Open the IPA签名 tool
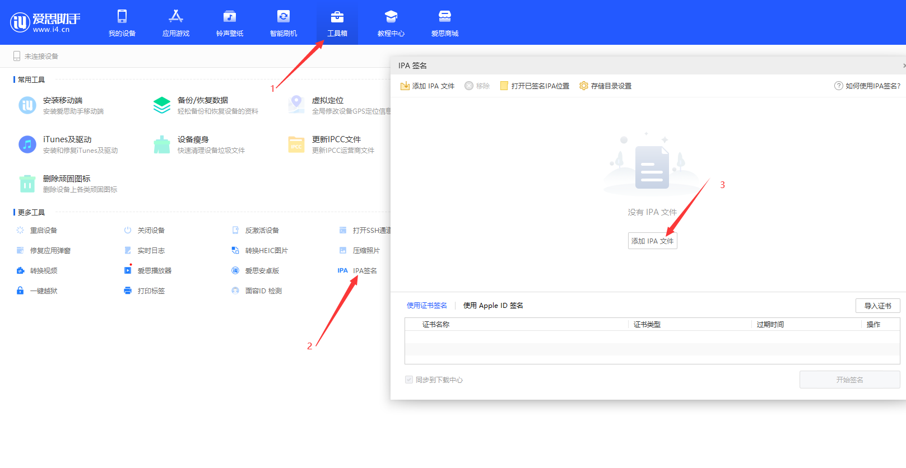The height and width of the screenshot is (468, 906). coord(357,270)
